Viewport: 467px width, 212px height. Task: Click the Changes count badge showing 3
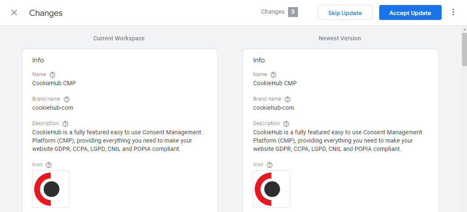293,12
